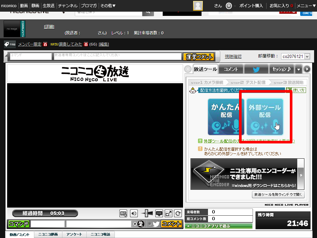The width and height of the screenshot is (317, 238).
Task: Click the red 百 icon after 演奏してみた
Action: 86,44
